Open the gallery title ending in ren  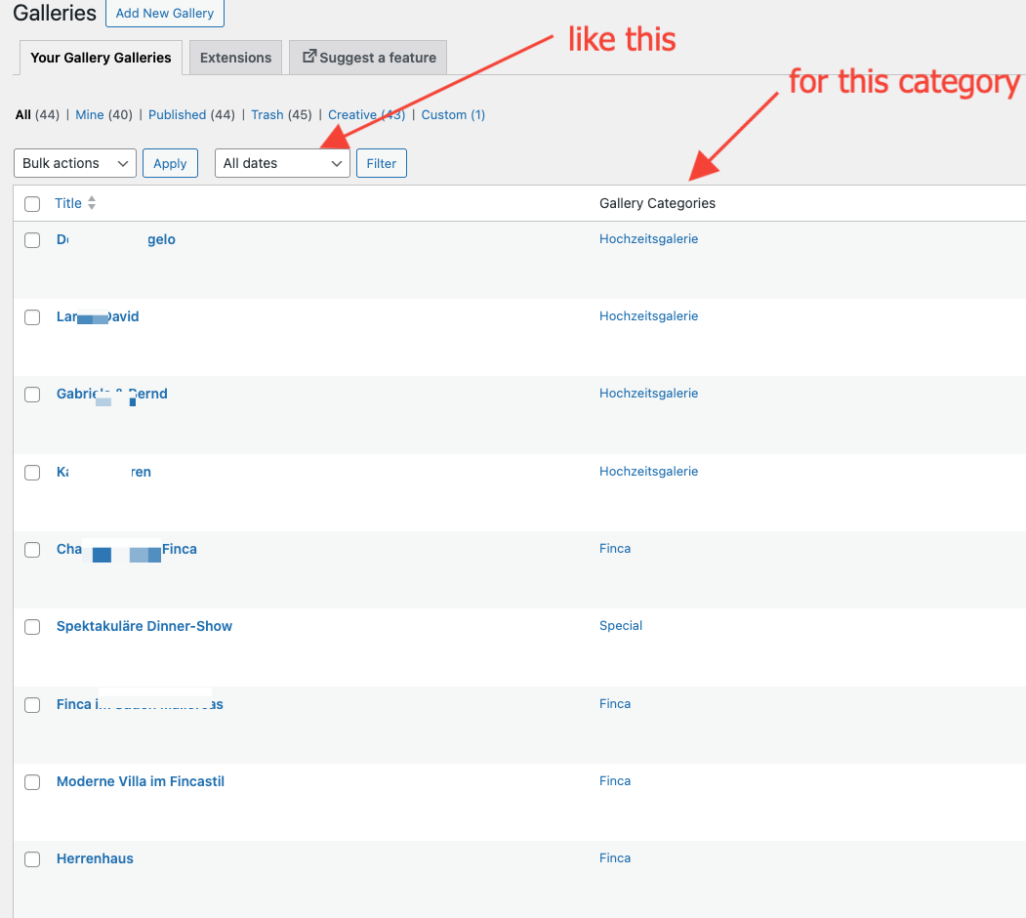103,472
